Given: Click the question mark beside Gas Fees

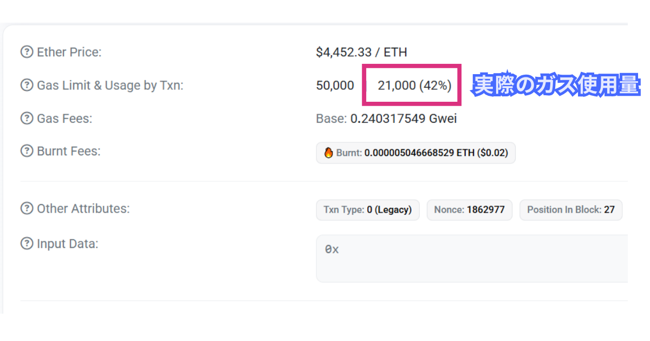Looking at the screenshot, I should pos(27,119).
